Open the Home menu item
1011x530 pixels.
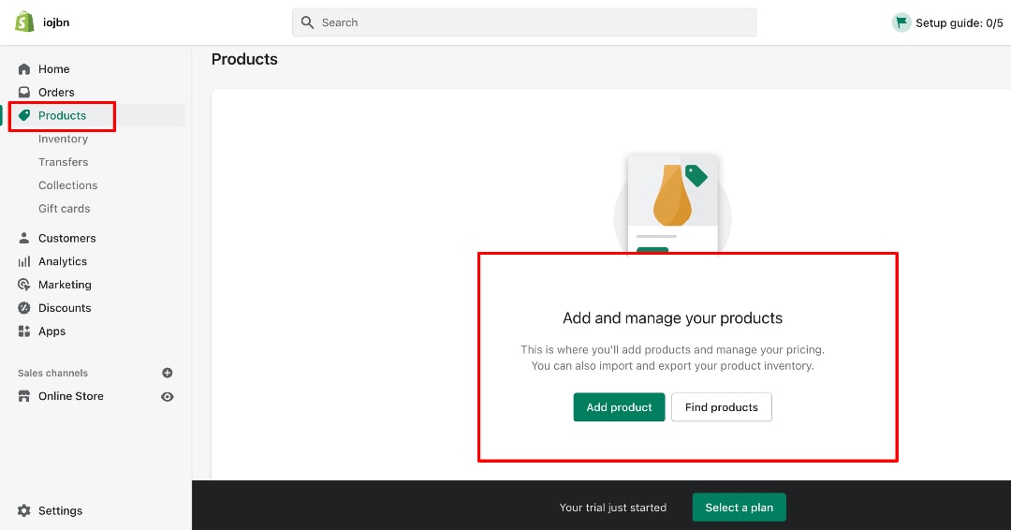coord(53,69)
